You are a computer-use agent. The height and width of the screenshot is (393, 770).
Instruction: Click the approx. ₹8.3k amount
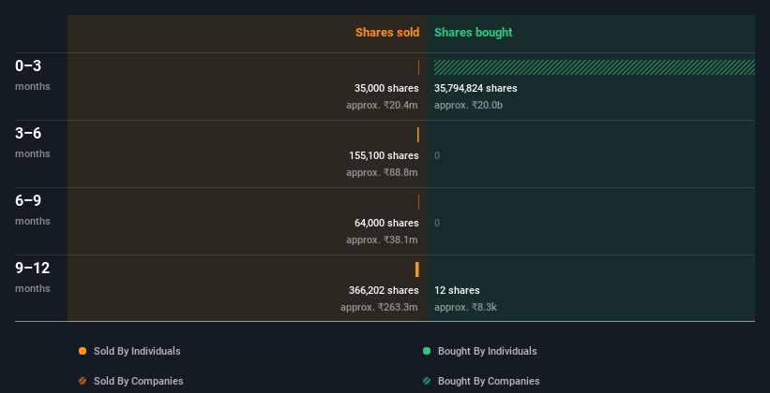[465, 307]
